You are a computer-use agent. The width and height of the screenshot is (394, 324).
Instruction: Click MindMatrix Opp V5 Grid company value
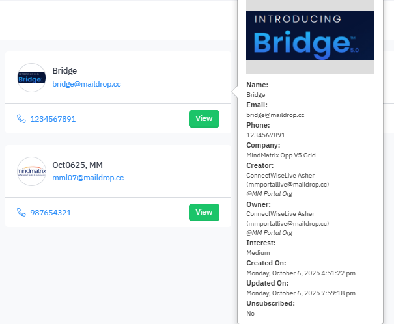[281, 155]
